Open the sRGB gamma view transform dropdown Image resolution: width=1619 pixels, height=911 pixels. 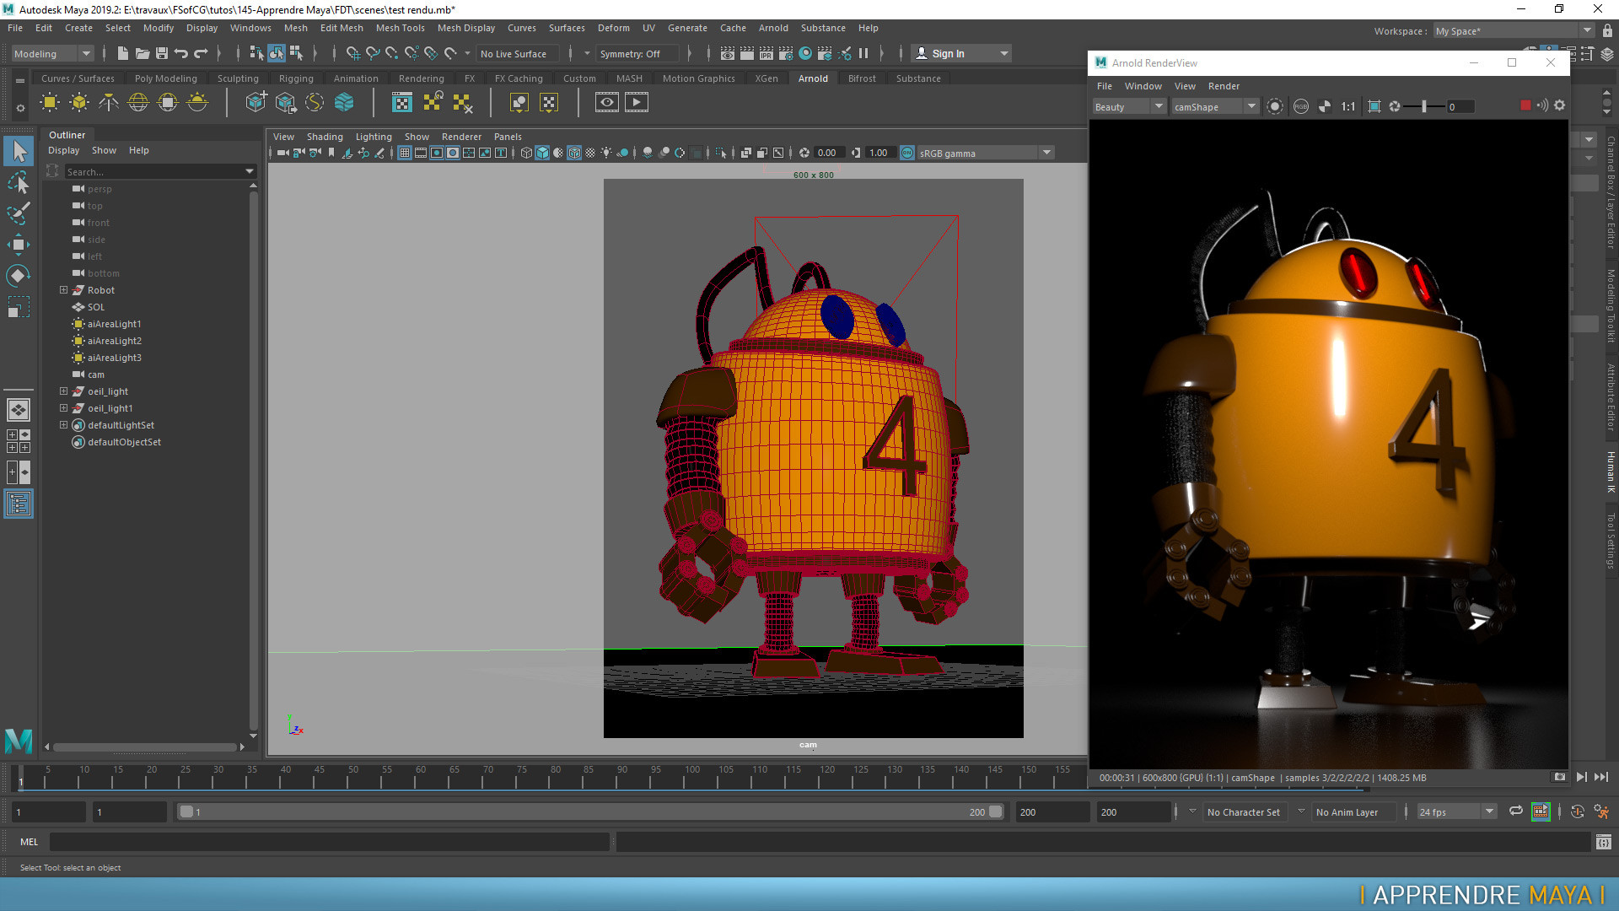pos(985,153)
